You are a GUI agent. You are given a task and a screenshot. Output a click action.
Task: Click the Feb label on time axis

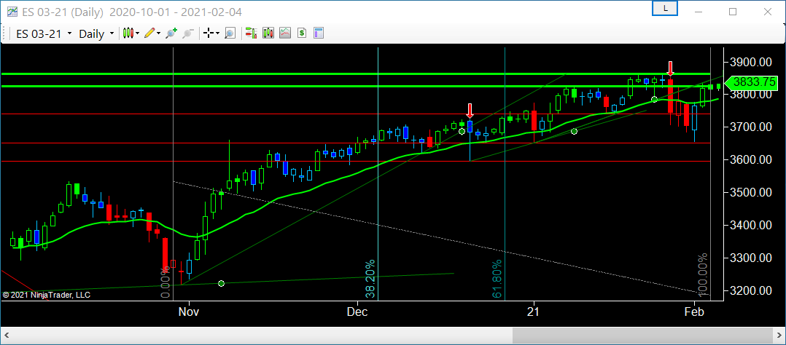pyautogui.click(x=695, y=312)
